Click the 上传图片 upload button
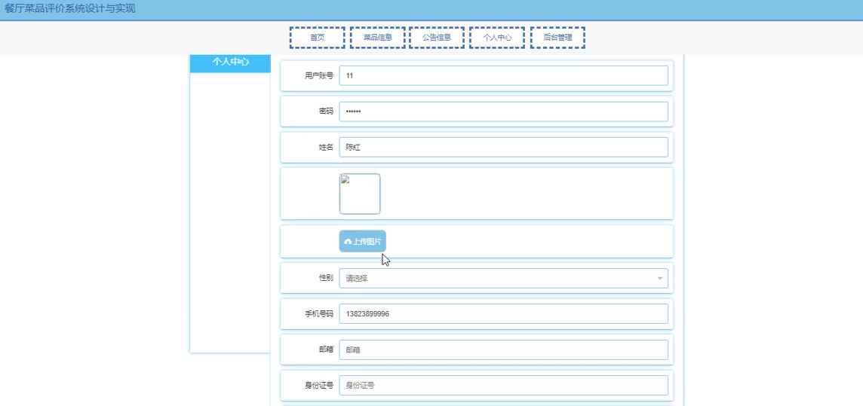 click(363, 241)
